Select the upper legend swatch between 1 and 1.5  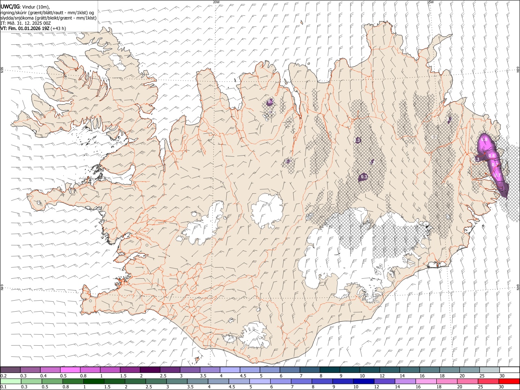[110, 370]
